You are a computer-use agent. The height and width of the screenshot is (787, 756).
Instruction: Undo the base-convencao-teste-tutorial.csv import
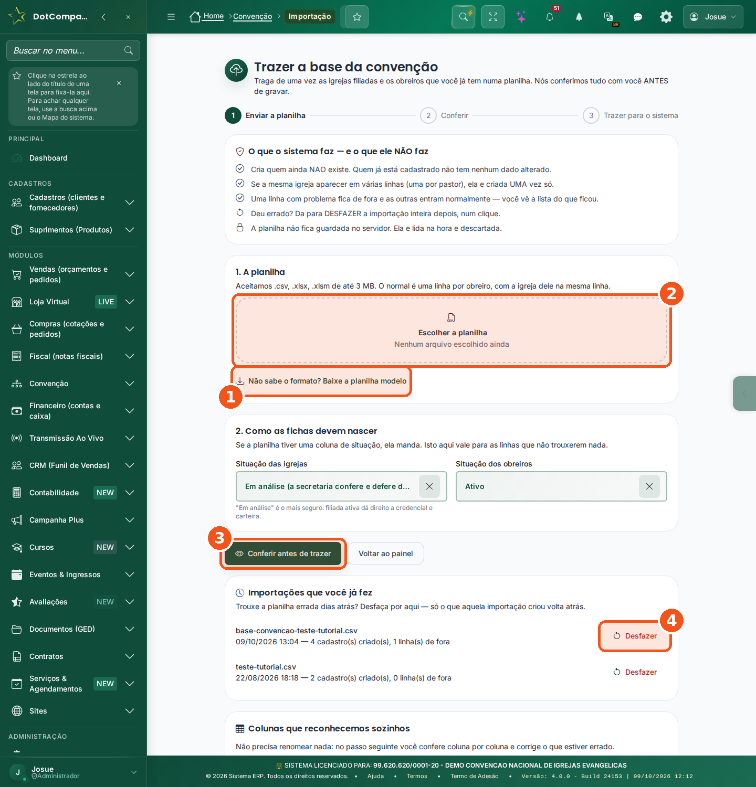pyautogui.click(x=635, y=636)
